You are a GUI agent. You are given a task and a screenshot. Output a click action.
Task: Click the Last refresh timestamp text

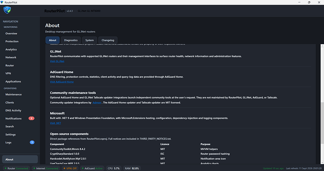304,168
